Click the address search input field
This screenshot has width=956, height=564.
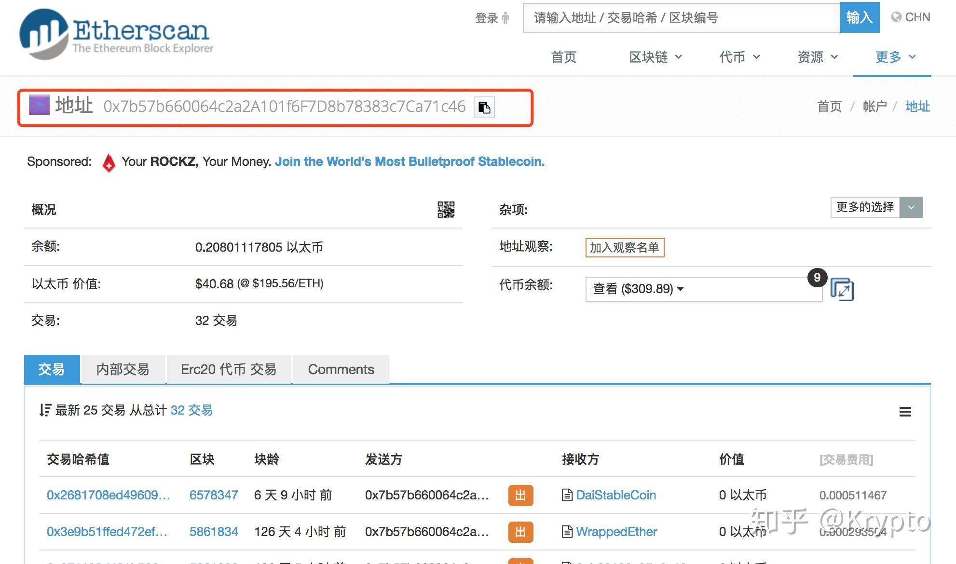(681, 18)
